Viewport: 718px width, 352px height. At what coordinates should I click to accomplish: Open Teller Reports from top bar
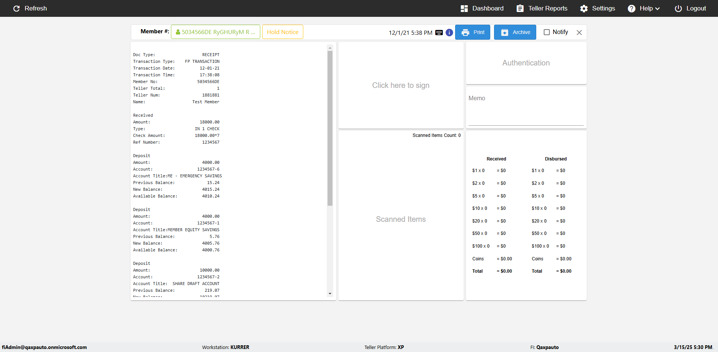[x=542, y=9]
